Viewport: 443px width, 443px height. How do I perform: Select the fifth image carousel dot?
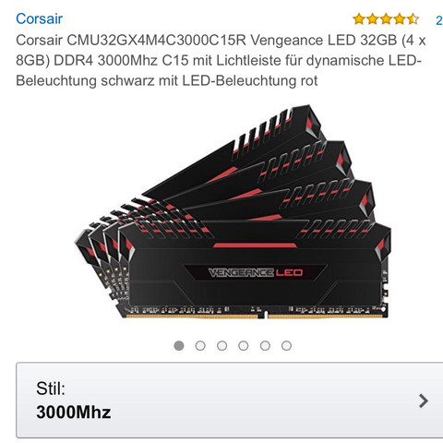coord(265,346)
